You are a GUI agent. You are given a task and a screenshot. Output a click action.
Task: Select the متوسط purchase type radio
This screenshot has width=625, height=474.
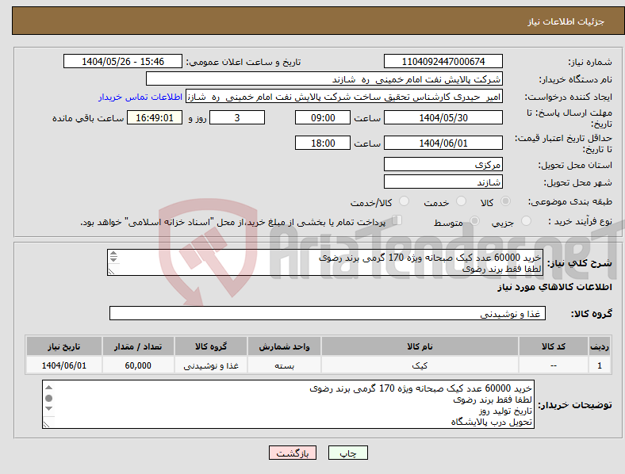click(x=474, y=221)
